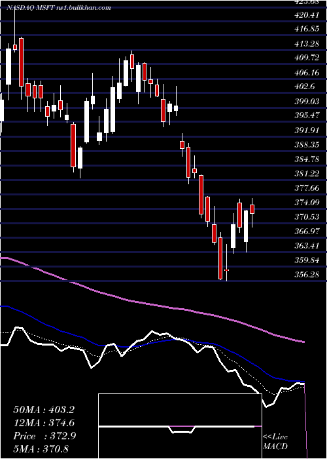Click the 374.09 price axis label
The height and width of the screenshot is (459, 327).
click(x=306, y=202)
